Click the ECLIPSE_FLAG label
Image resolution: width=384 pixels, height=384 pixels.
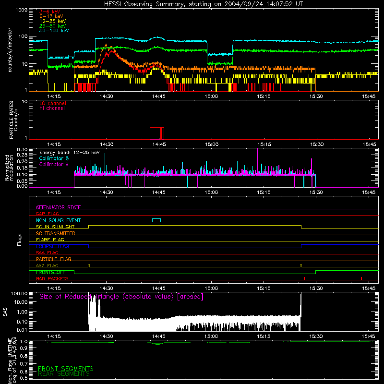point(52,246)
